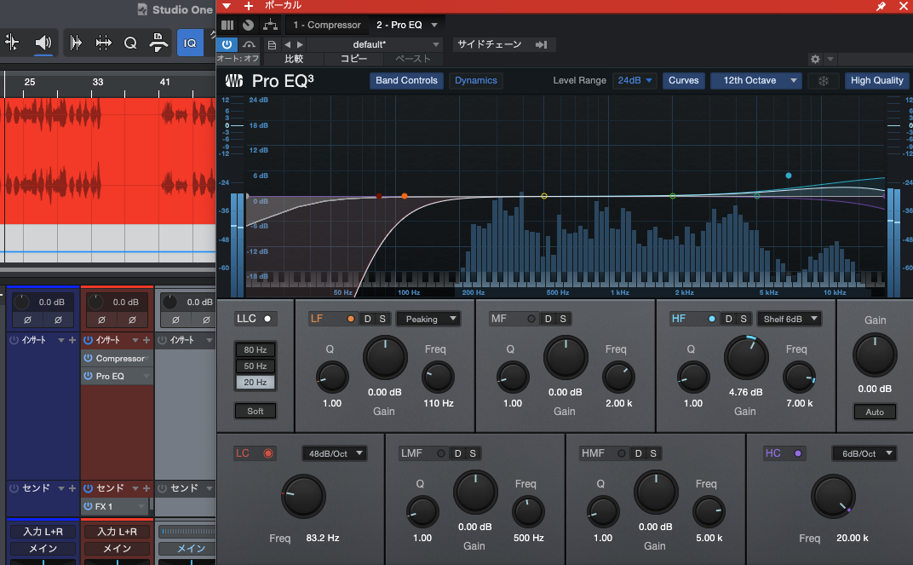Image resolution: width=913 pixels, height=565 pixels.
Task: Click the High Quality button
Action: click(876, 81)
